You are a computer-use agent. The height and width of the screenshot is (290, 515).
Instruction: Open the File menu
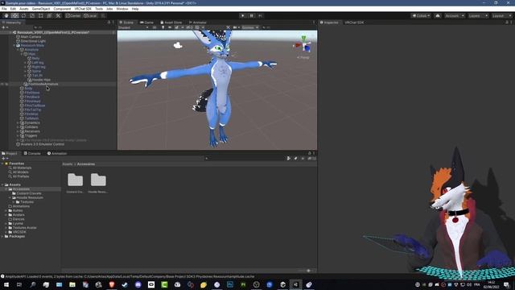4,9
